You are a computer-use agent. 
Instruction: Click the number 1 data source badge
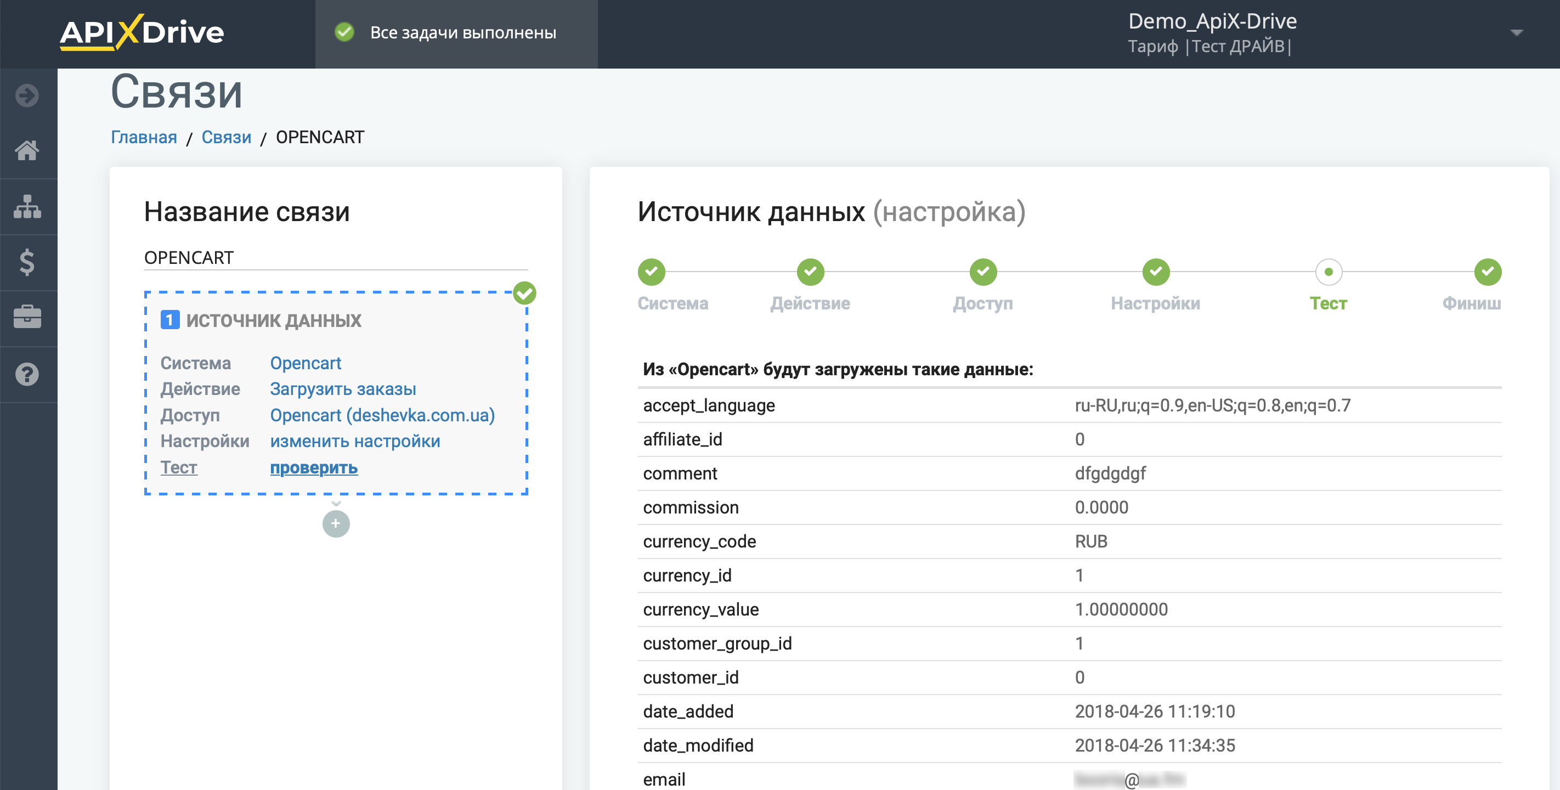[x=169, y=320]
